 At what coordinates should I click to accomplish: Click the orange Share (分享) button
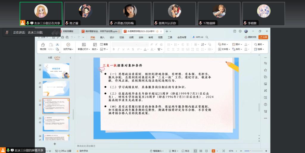click(x=263, y=37)
